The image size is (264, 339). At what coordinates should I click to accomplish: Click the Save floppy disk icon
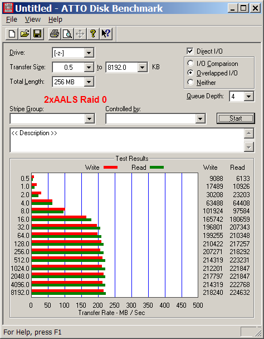pyautogui.click(x=37, y=34)
